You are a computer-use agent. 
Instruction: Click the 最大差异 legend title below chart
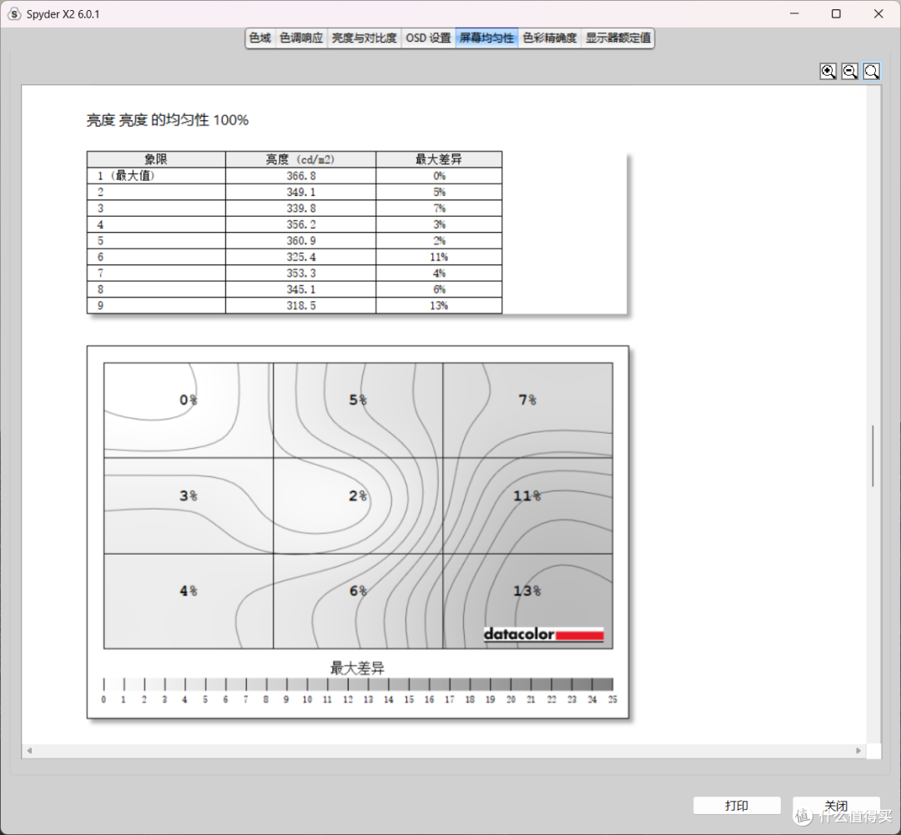click(x=357, y=668)
